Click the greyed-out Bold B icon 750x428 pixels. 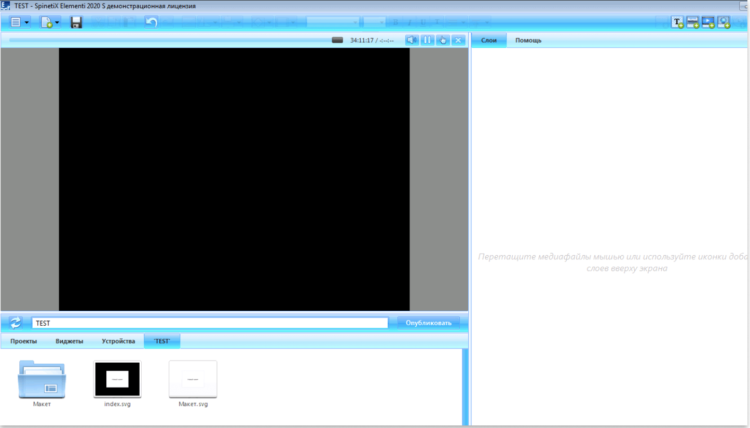click(396, 22)
